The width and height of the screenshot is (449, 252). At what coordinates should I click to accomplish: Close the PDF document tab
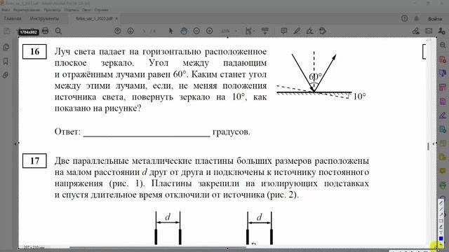click(x=116, y=19)
